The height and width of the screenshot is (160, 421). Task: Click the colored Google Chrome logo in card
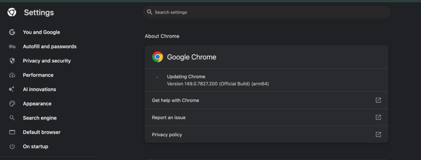pyautogui.click(x=157, y=57)
